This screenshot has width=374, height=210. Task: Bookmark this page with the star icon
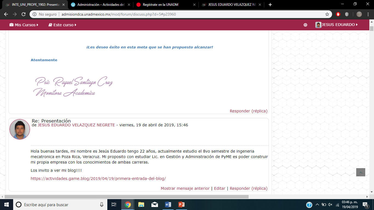click(327, 14)
